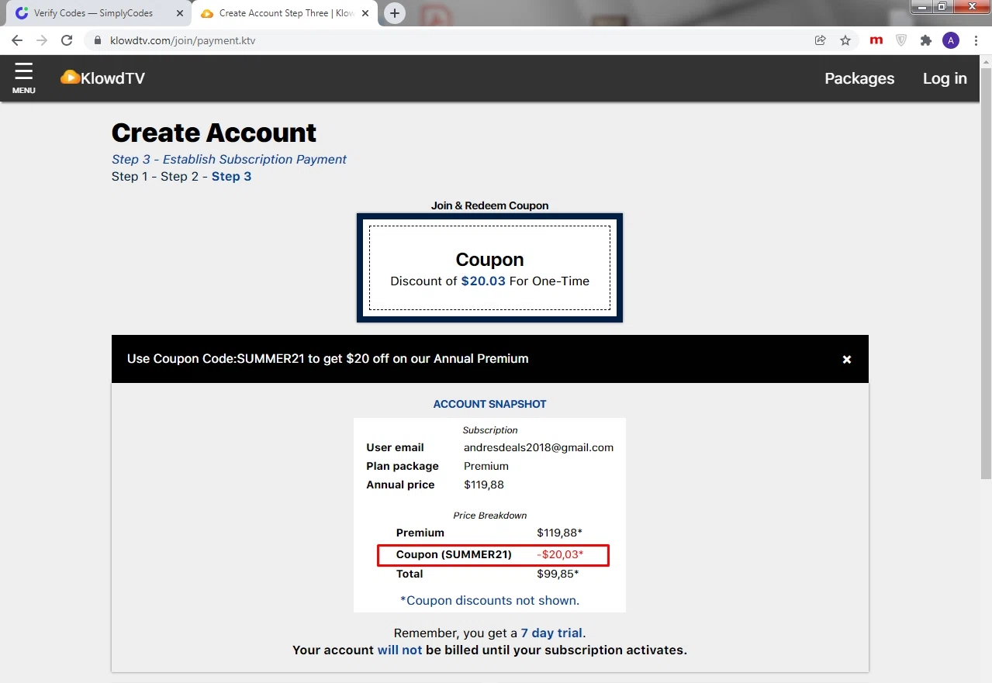The image size is (992, 683).
Task: Click the KlowdTV logo
Action: [102, 78]
